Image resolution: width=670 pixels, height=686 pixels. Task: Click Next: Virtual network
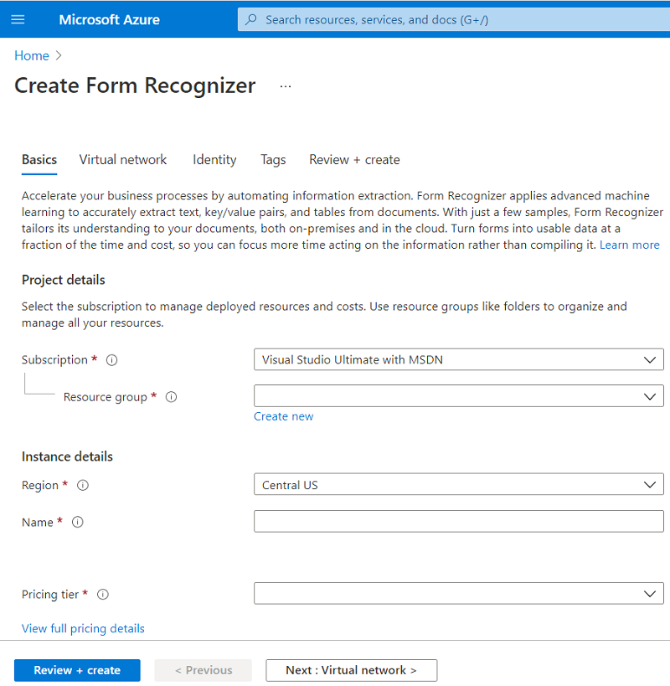point(351,670)
